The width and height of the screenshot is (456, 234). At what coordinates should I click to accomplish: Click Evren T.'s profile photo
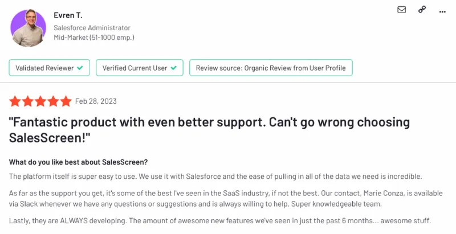click(x=28, y=28)
